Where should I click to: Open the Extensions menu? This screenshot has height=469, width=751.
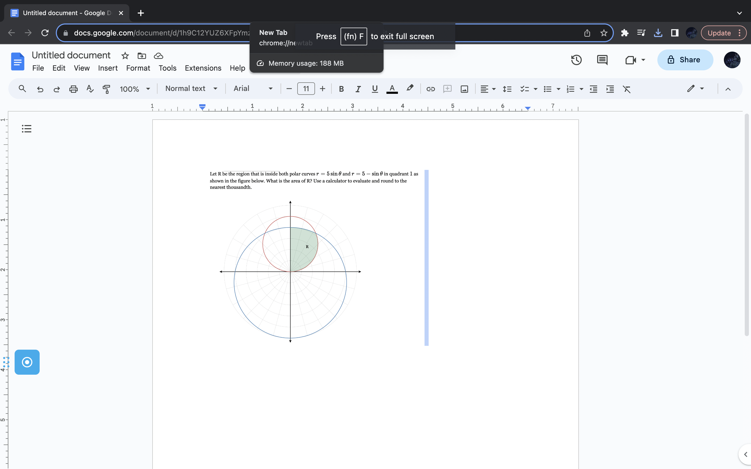(x=203, y=68)
